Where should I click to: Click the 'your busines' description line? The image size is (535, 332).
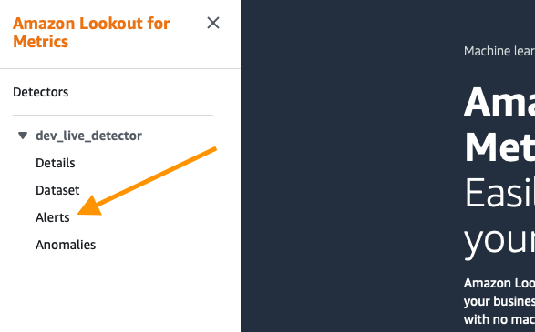tap(499, 301)
